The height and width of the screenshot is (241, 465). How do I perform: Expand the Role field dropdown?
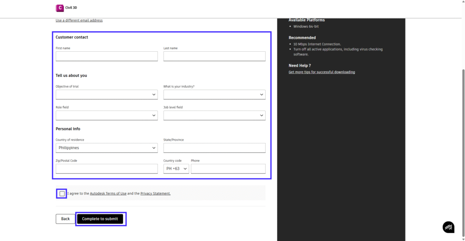tap(106, 116)
